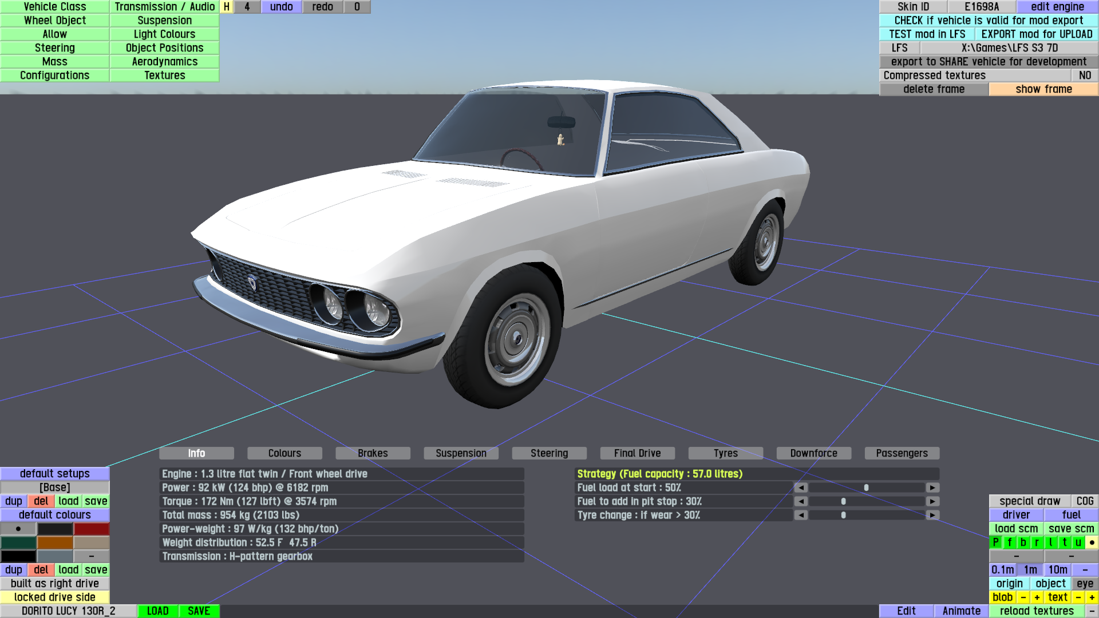Expand 'special draw' options
The image size is (1099, 618).
(x=1030, y=501)
